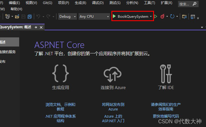Viewport: 206px width, 127px height.
Task: Click the 生成应用 curly braces icon
Action: tap(61, 73)
